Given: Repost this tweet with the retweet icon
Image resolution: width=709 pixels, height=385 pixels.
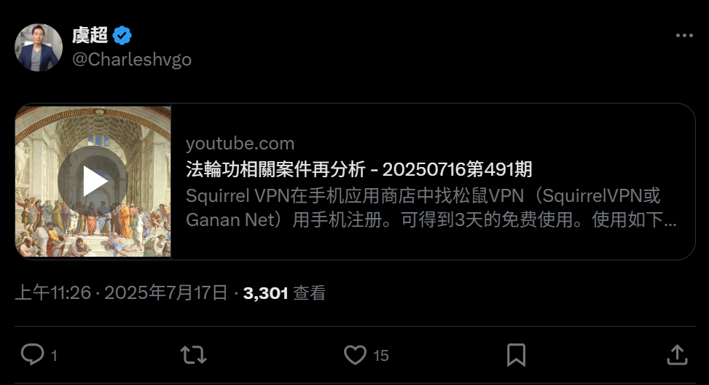Looking at the screenshot, I should (x=194, y=355).
